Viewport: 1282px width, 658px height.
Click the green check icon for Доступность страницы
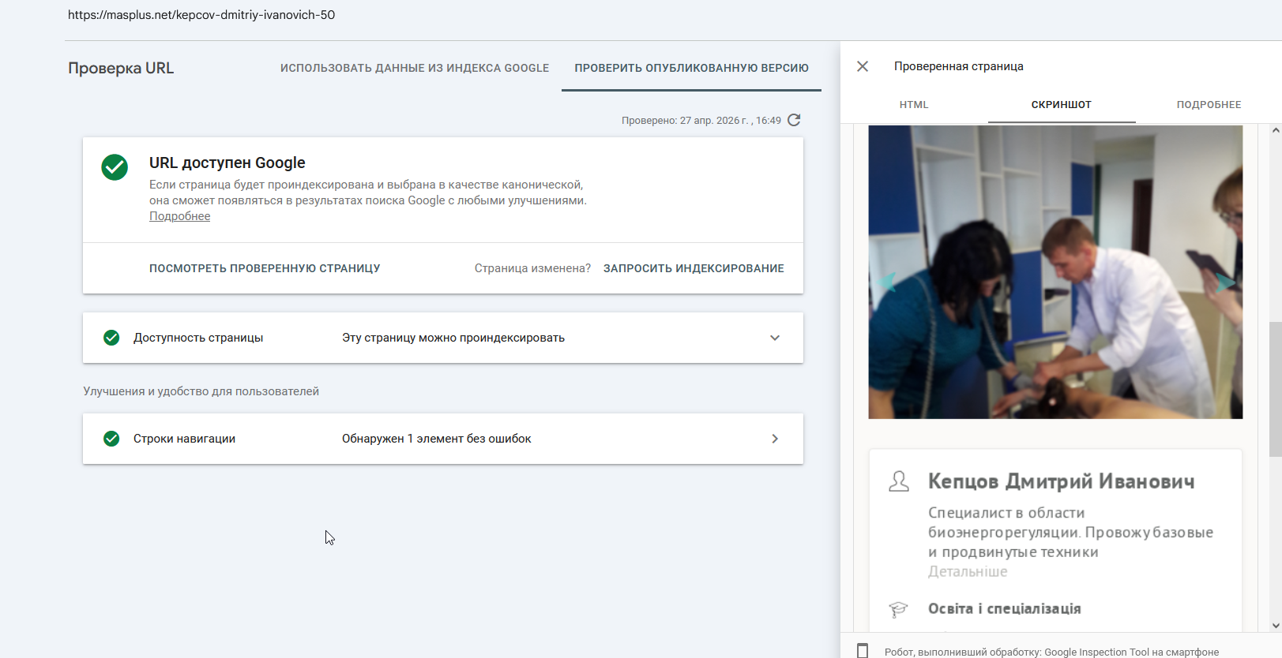(x=111, y=338)
